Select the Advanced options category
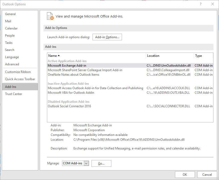This screenshot has height=180, width=219. (12, 64)
